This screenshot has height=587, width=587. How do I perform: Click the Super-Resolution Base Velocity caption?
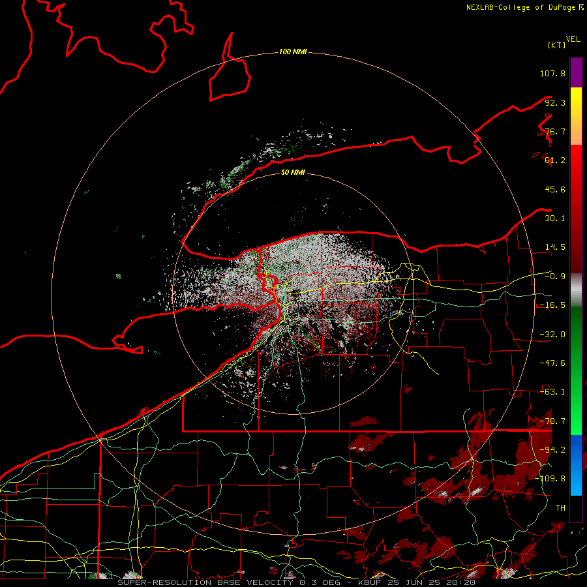click(x=297, y=582)
